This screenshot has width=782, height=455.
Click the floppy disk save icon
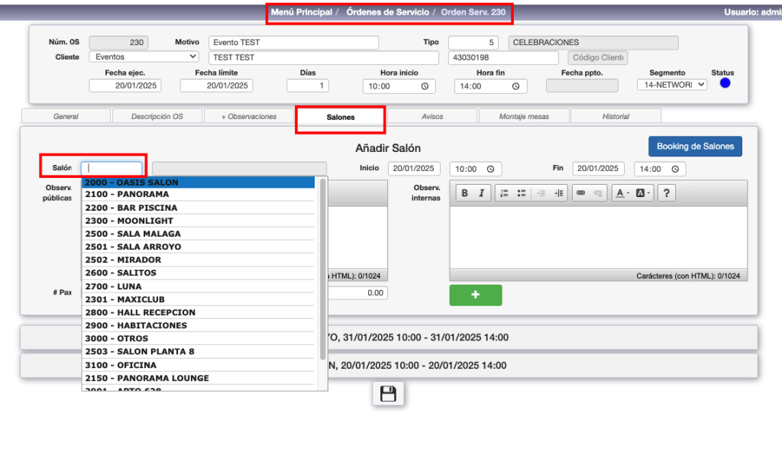pos(388,394)
